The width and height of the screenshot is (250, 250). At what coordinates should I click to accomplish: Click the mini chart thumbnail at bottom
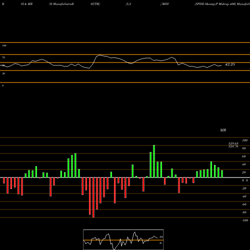pos(123,239)
